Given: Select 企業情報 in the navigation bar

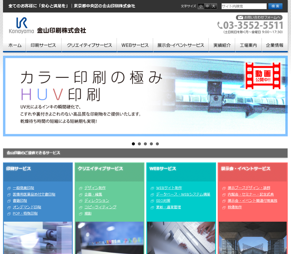Looking at the screenshot, I should point(275,45).
